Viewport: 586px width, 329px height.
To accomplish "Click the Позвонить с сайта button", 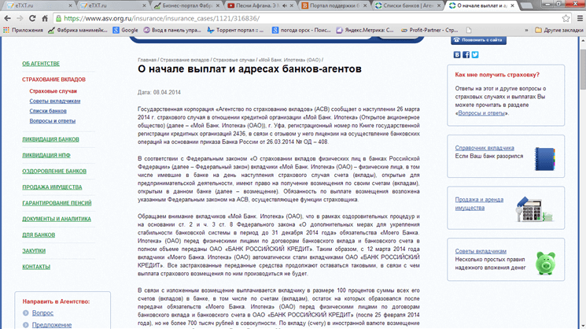I will click(478, 40).
